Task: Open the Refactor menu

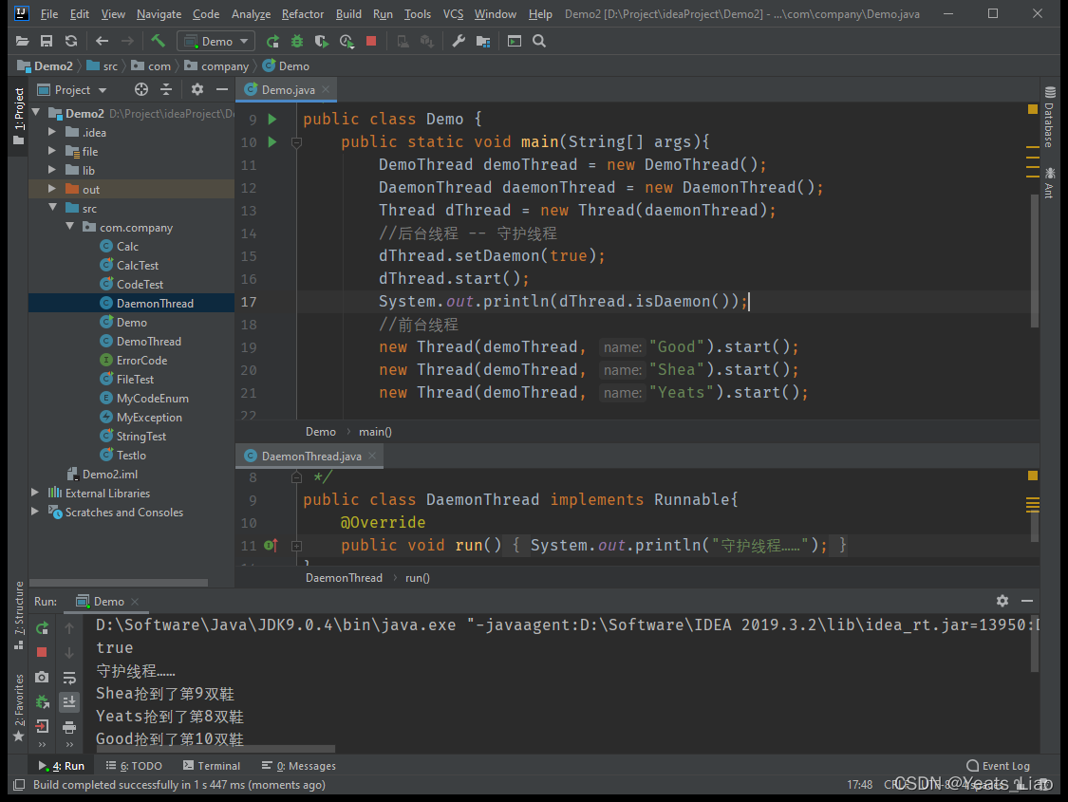Action: pyautogui.click(x=302, y=14)
